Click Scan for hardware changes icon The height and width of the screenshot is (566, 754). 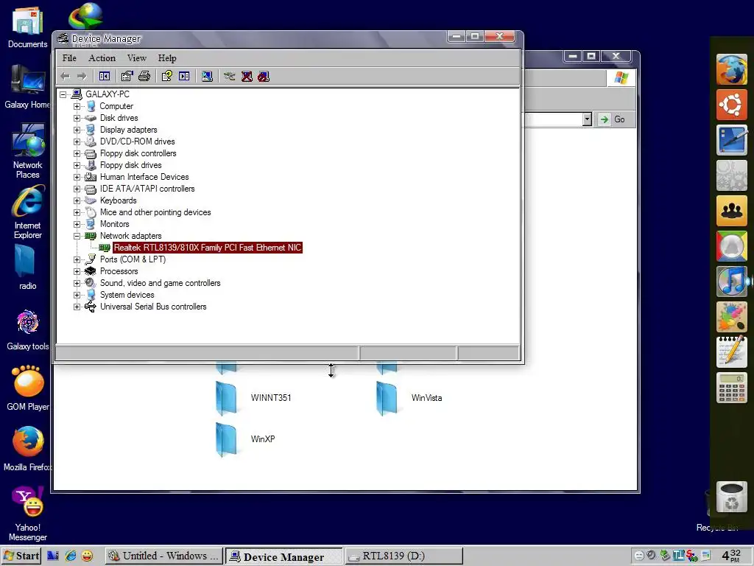coord(207,76)
